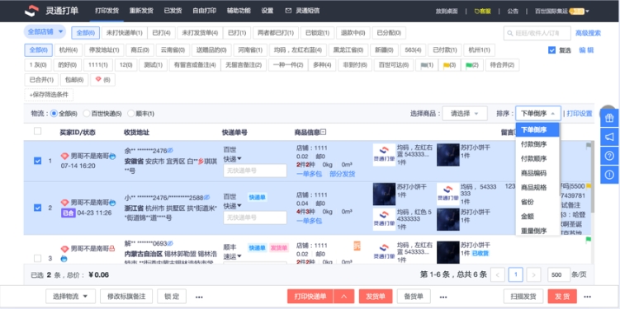The width and height of the screenshot is (620, 309).
Task: Click the exclamation info sidebar icon
Action: pos(609,175)
